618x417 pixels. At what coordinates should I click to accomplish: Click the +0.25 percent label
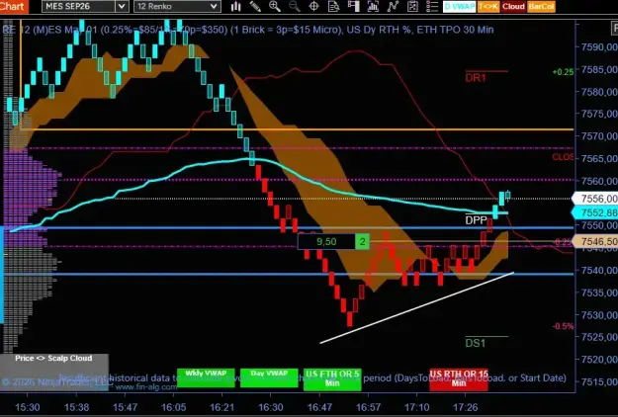(x=563, y=72)
